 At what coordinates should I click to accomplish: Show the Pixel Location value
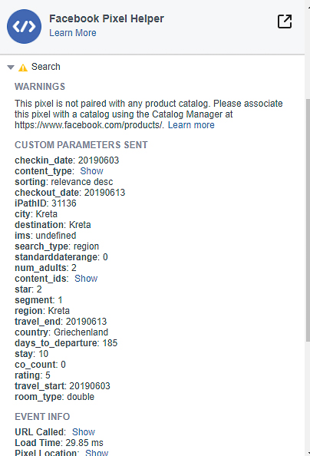[97, 452]
